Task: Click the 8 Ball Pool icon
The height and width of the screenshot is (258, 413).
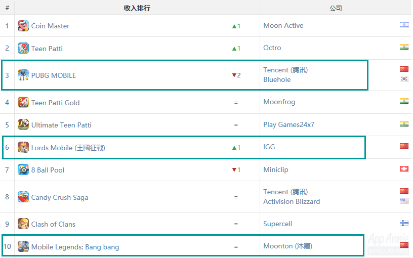Action: [23, 169]
